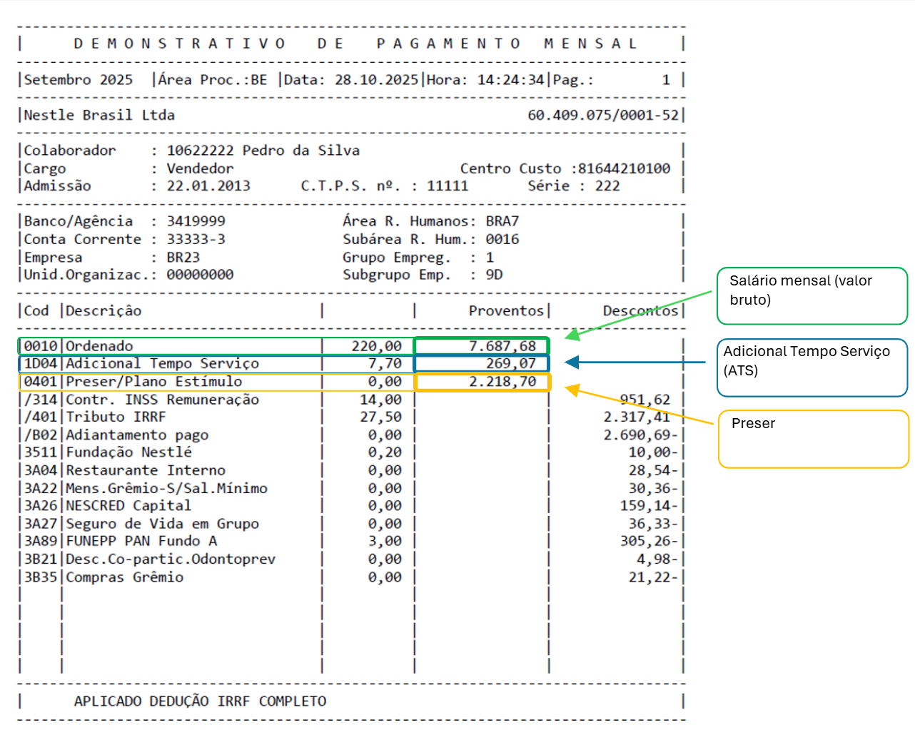The image size is (915, 730).
Task: Click the blue 'Adicional Tempo Serviço (ATS)' annotation box
Action: 812,367
